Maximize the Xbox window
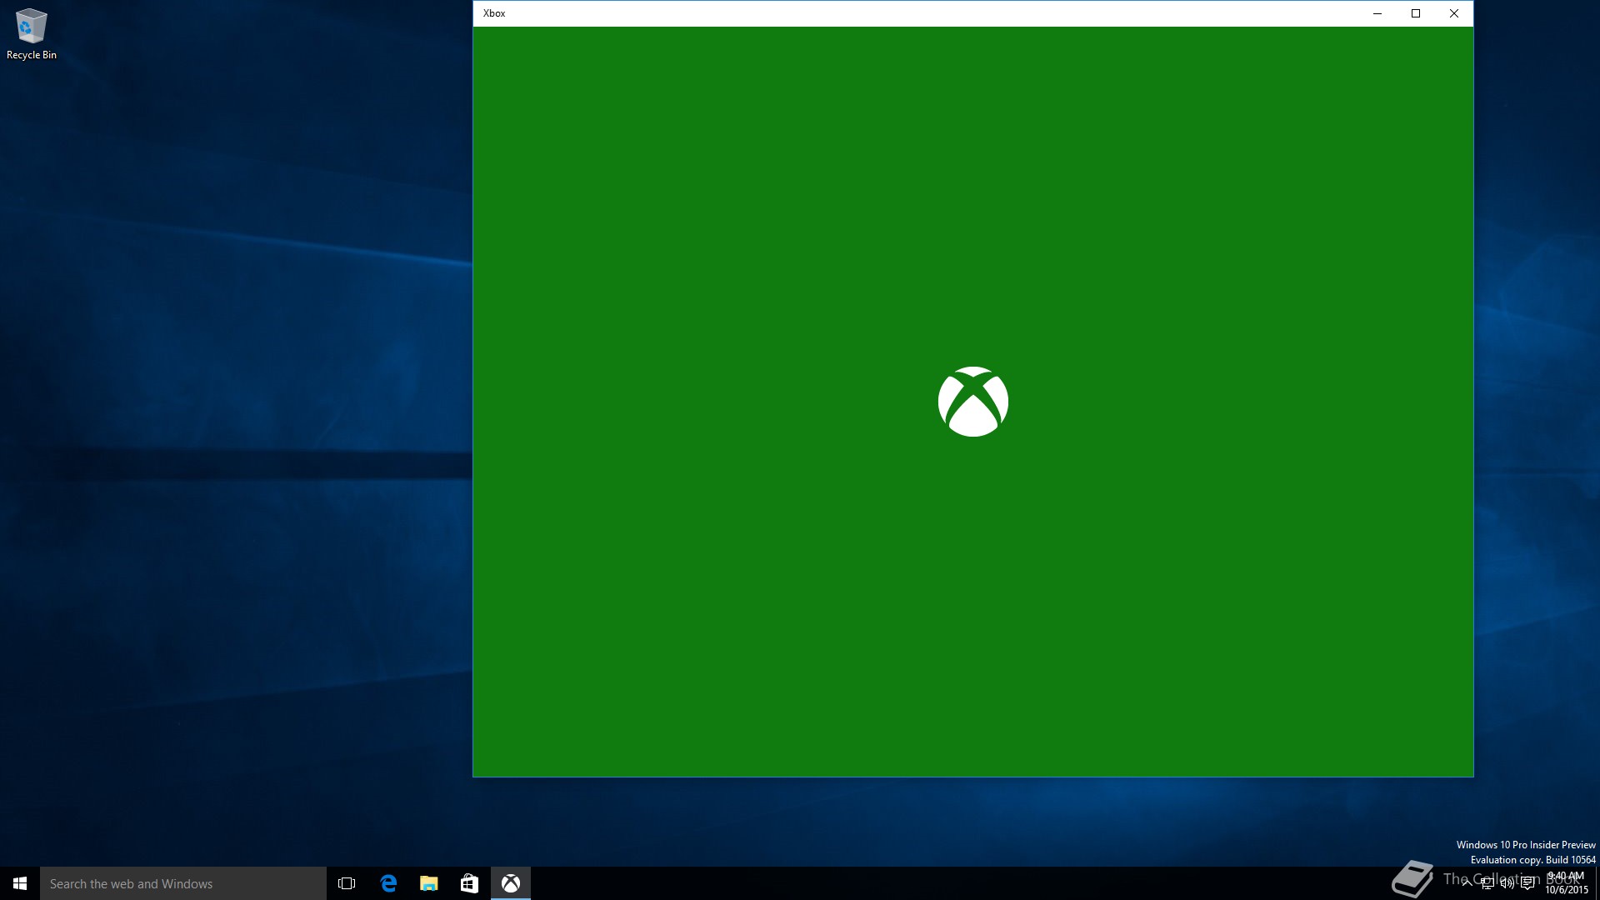This screenshot has height=900, width=1600. point(1416,13)
